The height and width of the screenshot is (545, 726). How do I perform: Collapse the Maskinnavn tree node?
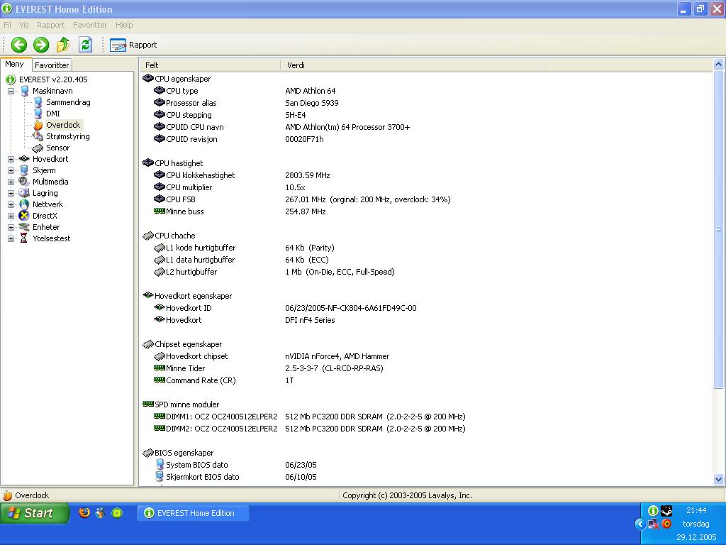click(11, 92)
